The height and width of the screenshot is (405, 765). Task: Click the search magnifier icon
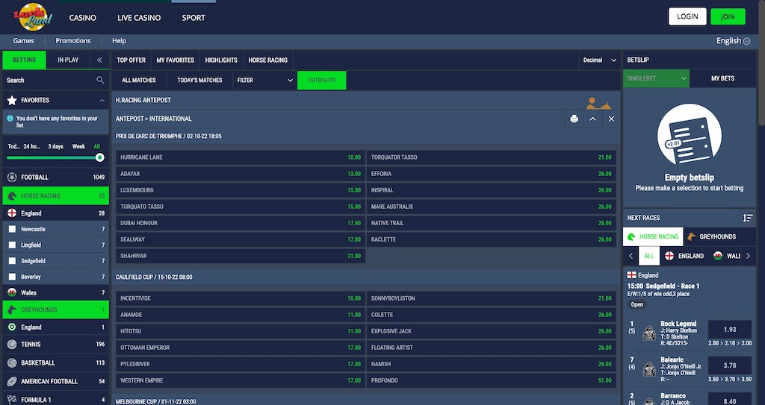(x=100, y=80)
